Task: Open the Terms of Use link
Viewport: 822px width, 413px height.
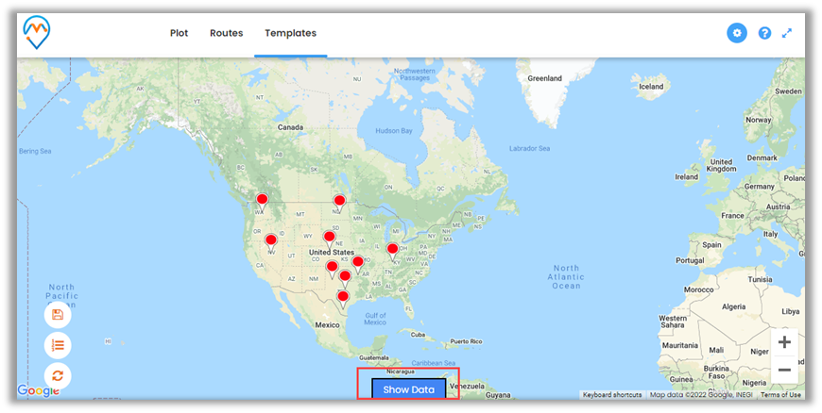Action: (x=780, y=395)
